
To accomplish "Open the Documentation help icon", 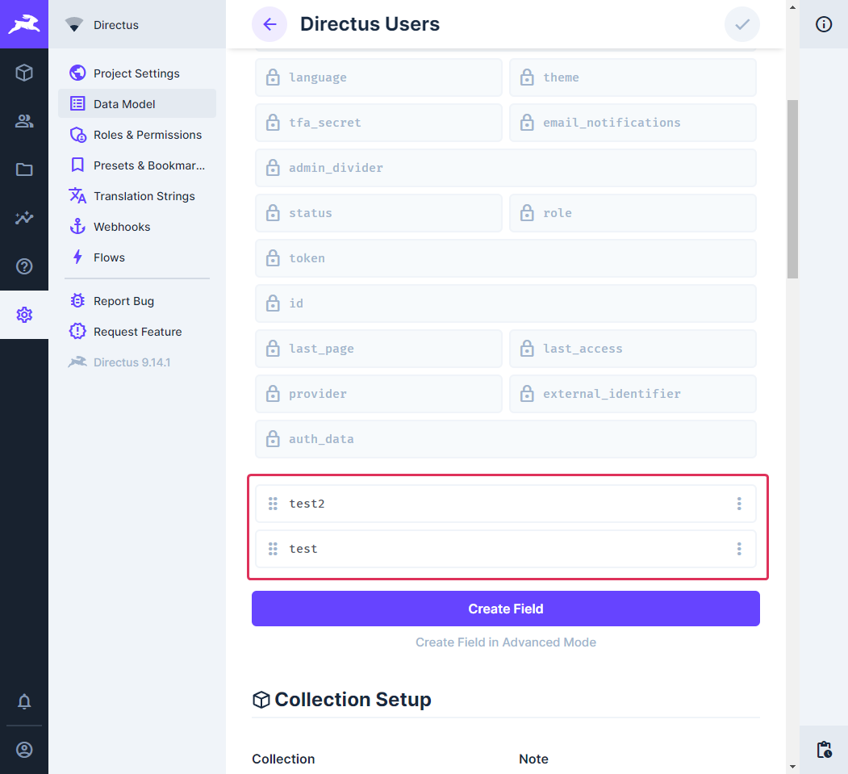I will pyautogui.click(x=23, y=266).
